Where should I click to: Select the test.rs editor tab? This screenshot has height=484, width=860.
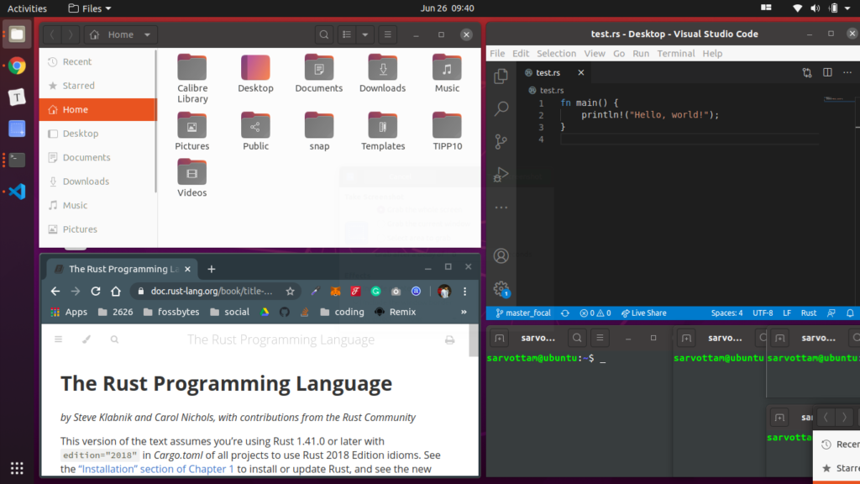[x=549, y=72]
